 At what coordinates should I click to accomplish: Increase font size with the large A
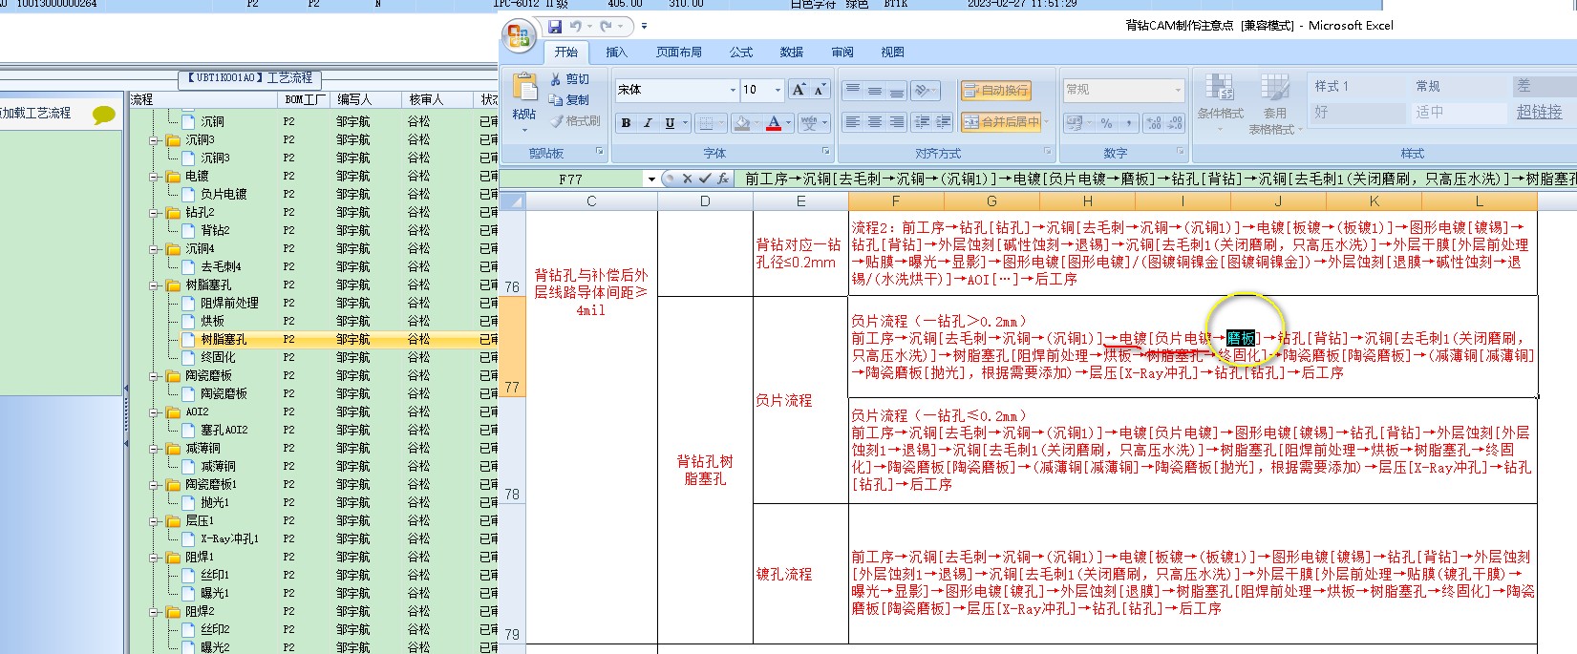point(799,90)
